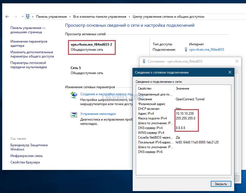The height and width of the screenshot is (193, 246).
Task: Click the forward navigation arrow
Action: tap(15, 17)
